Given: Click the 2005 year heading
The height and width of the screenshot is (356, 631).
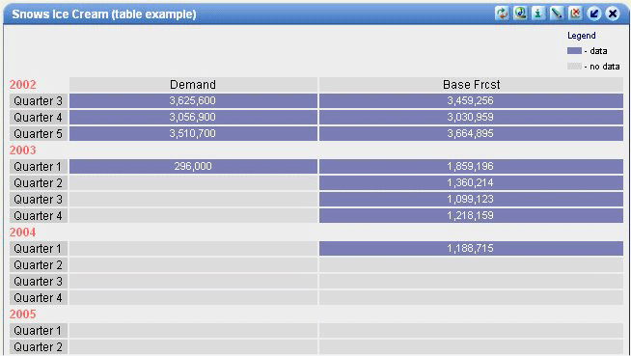Looking at the screenshot, I should [x=23, y=315].
